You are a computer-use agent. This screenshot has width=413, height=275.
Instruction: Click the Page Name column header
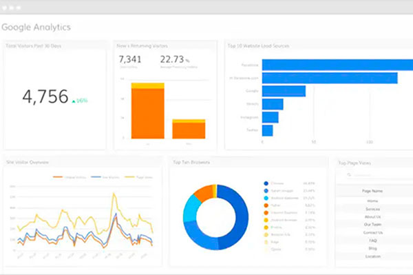pyautogui.click(x=372, y=191)
